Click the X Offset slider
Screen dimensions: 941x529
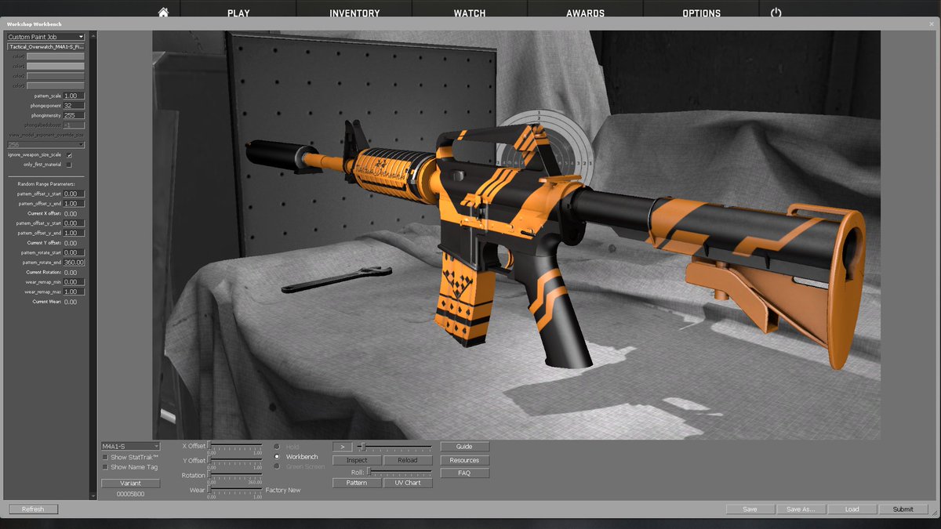pos(234,446)
